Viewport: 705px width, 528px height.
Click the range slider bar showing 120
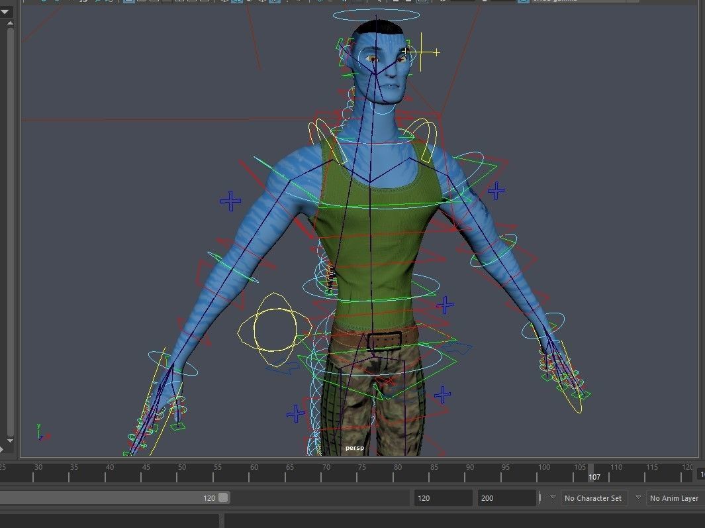click(115, 498)
